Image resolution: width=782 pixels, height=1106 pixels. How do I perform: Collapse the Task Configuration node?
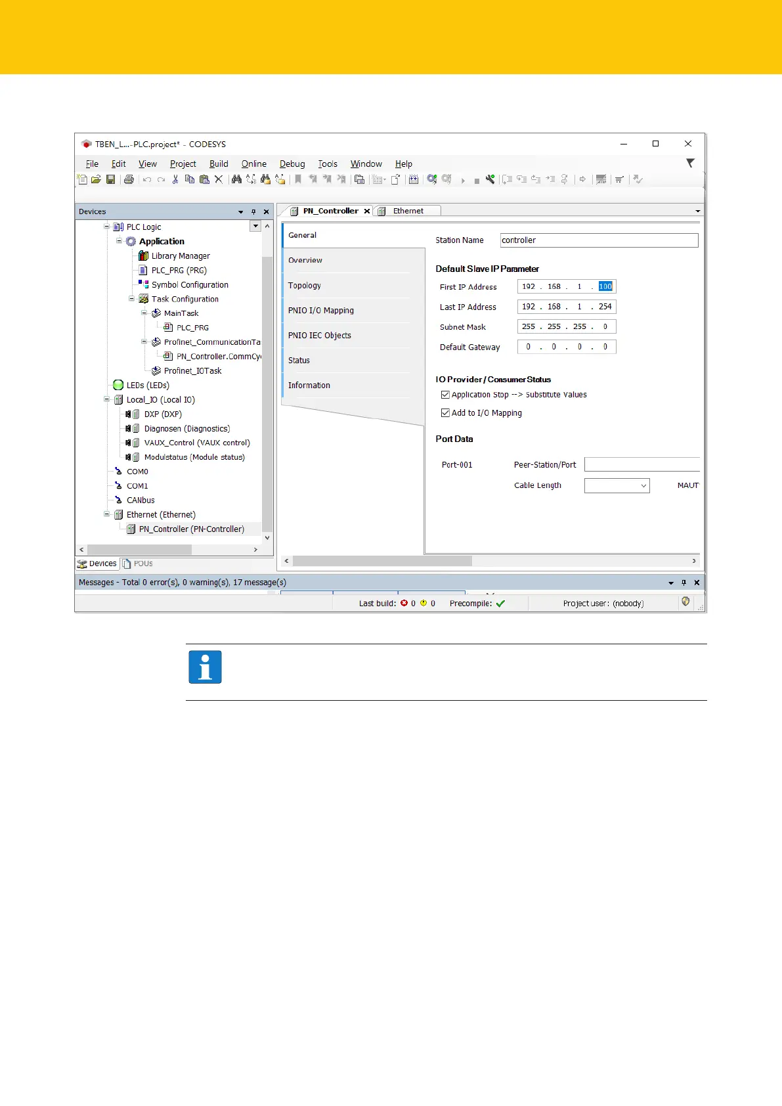tap(131, 299)
